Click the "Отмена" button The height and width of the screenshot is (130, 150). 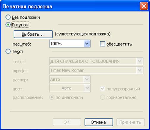coord(99,122)
